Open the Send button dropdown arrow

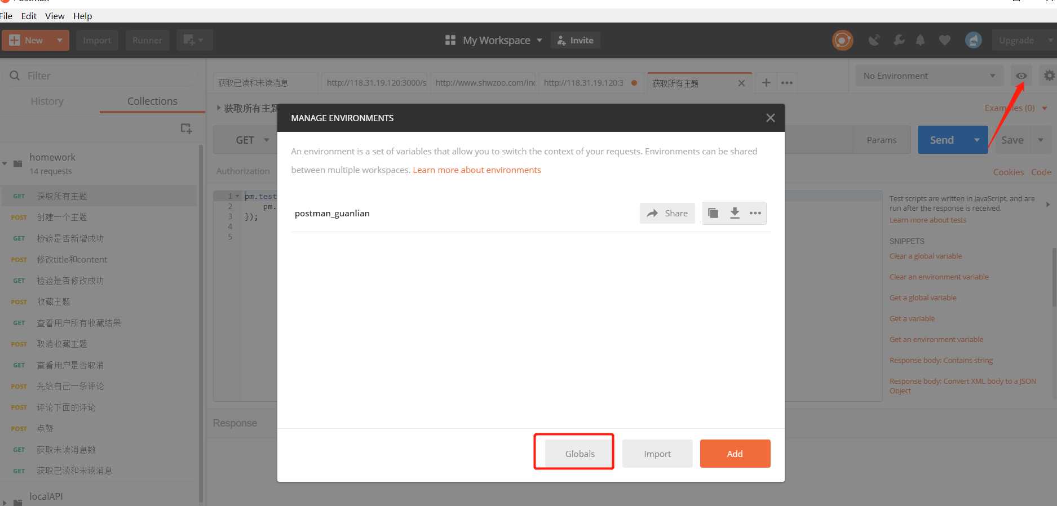click(x=977, y=140)
